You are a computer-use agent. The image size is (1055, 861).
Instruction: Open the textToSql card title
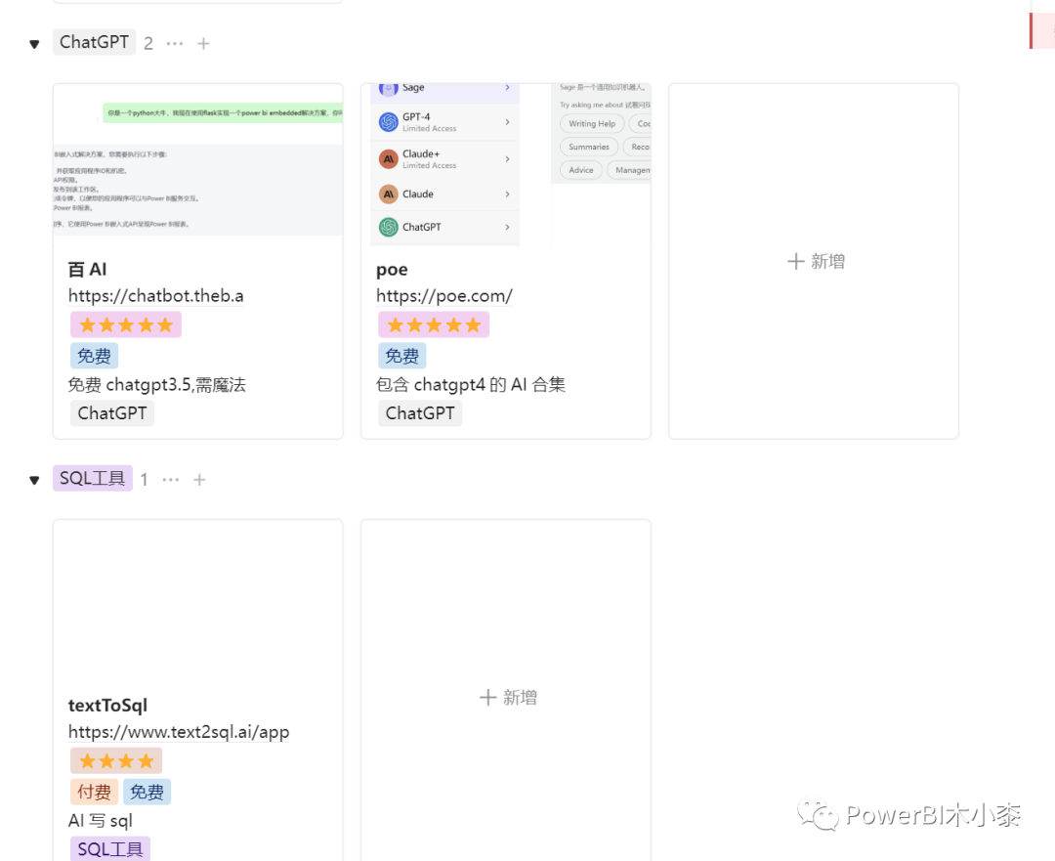click(x=107, y=705)
